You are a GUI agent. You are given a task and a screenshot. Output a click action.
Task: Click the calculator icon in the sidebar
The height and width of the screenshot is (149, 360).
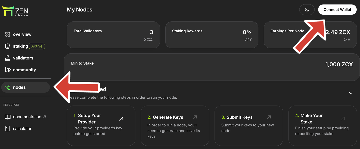click(x=7, y=128)
